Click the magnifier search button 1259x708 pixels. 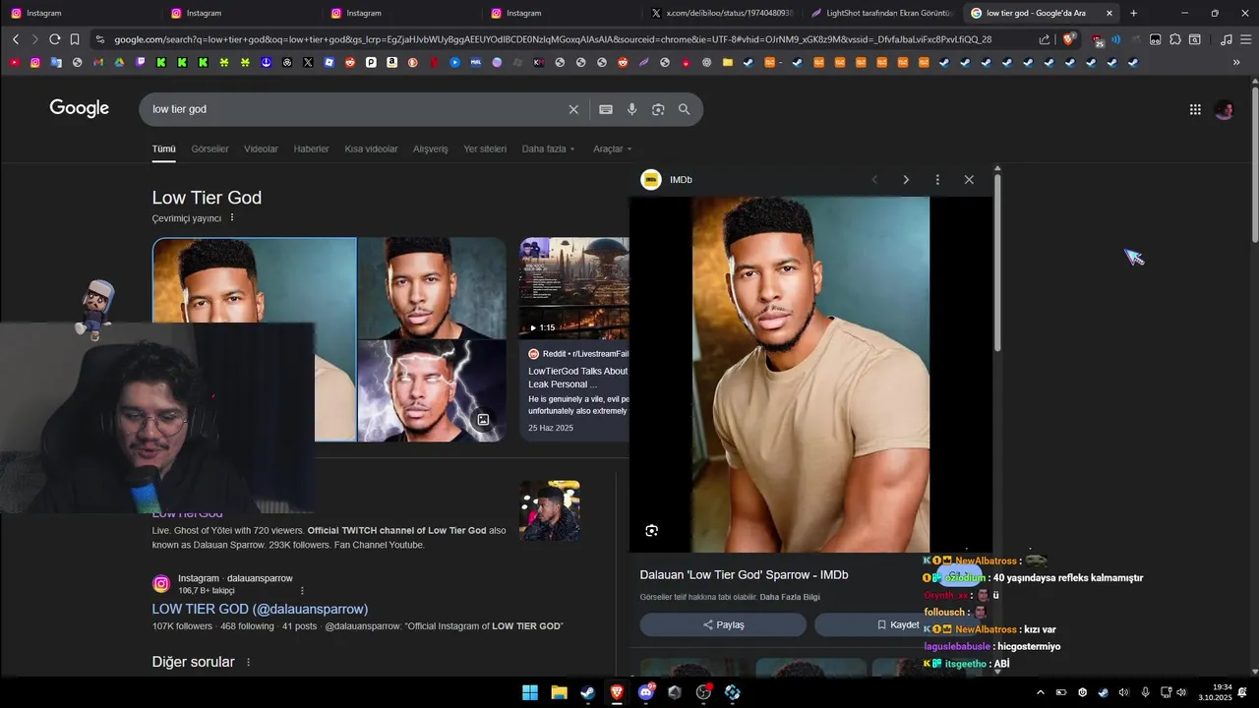point(685,109)
